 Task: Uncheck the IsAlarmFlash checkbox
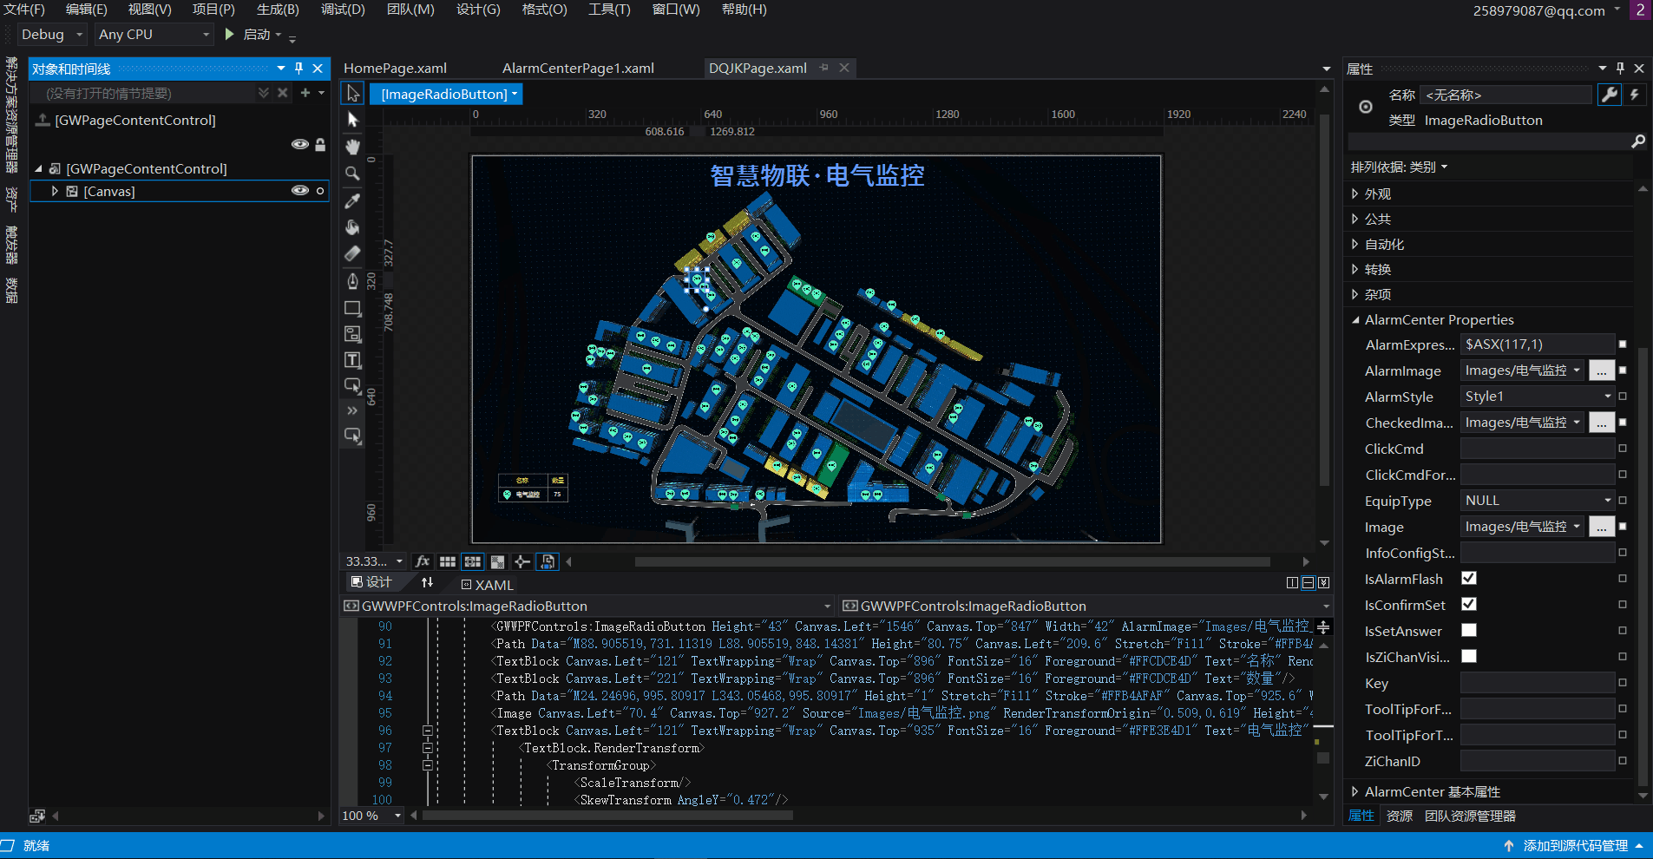tap(1469, 578)
